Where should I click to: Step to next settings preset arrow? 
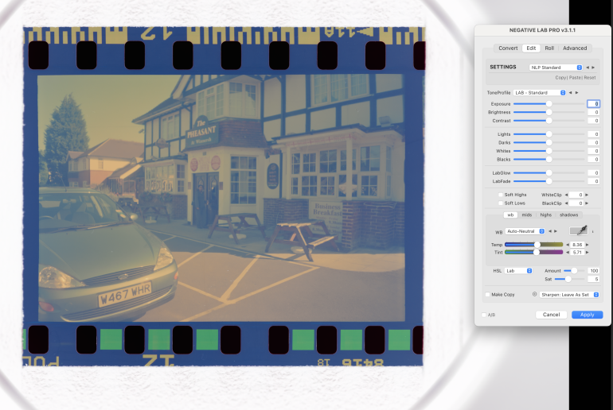593,68
